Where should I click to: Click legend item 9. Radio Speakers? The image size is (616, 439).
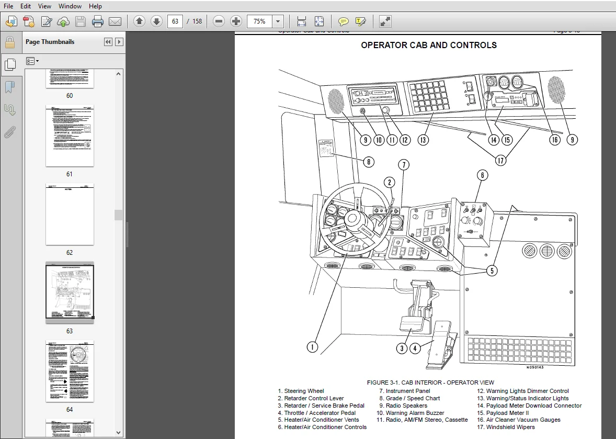coord(403,406)
